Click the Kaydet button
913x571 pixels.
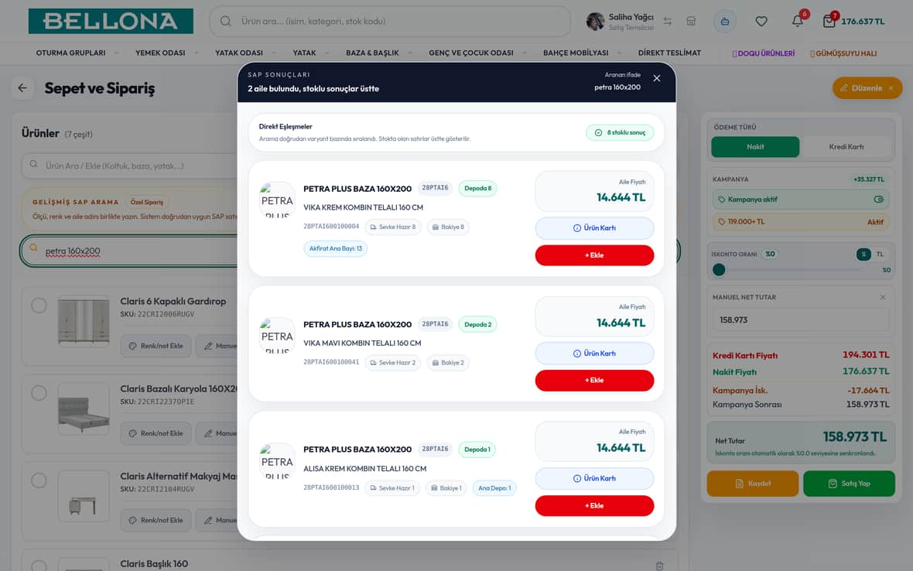(752, 484)
